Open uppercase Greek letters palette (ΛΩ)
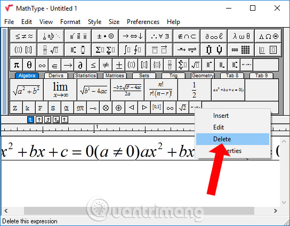Screen dimensions: 290x226 pos(268,36)
